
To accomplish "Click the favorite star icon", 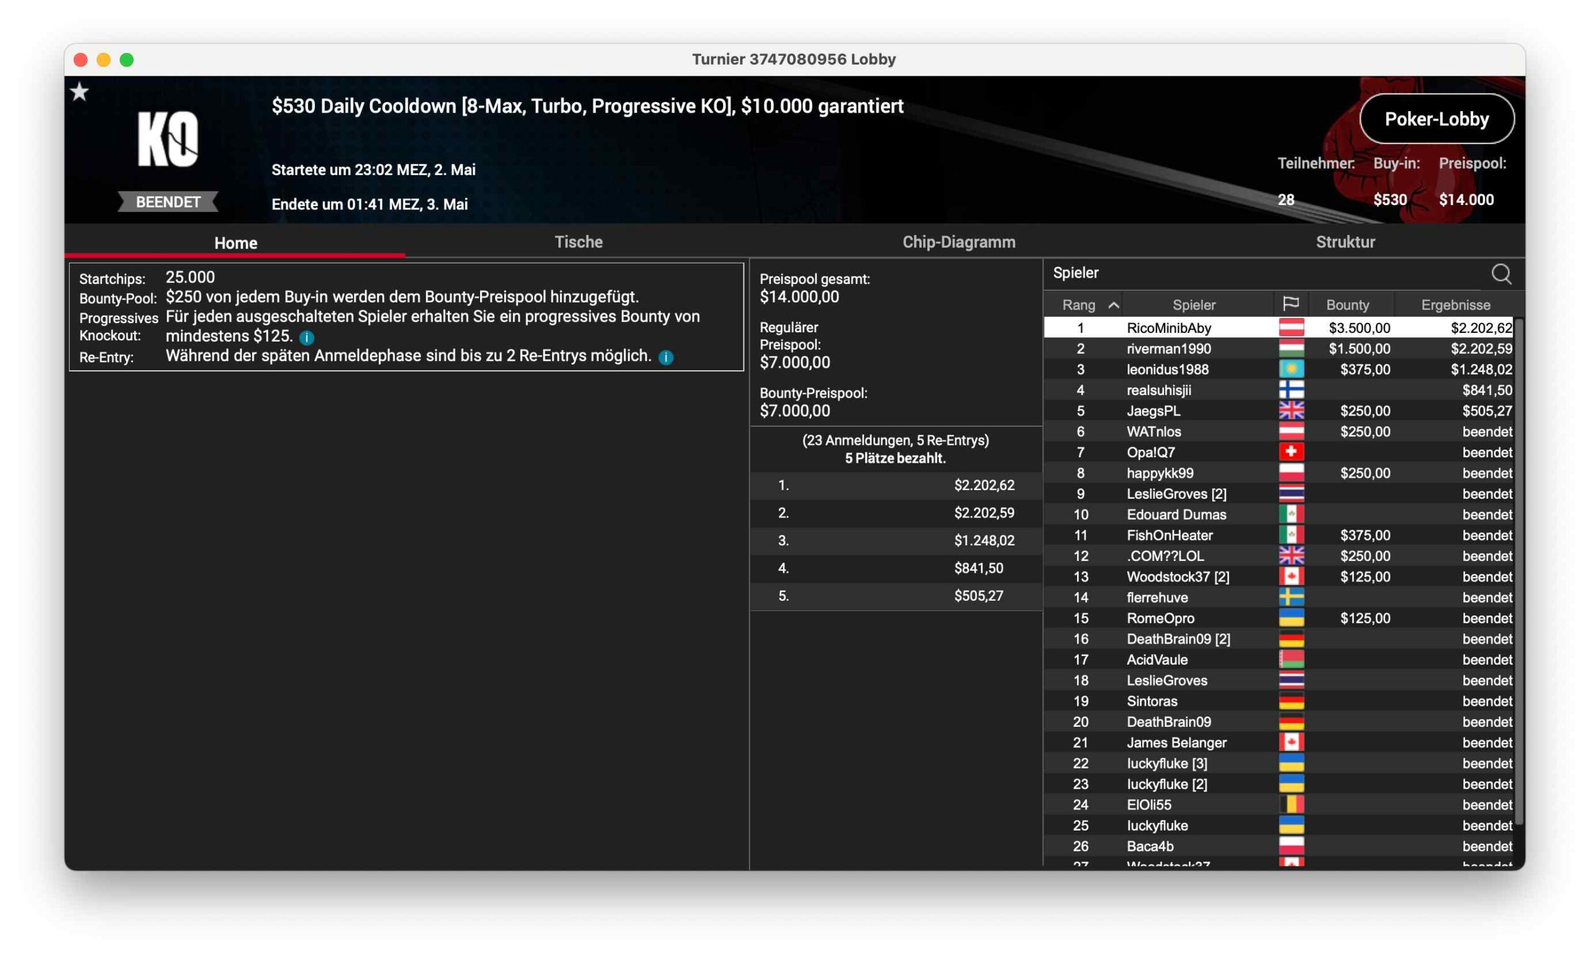I will pos(80,92).
